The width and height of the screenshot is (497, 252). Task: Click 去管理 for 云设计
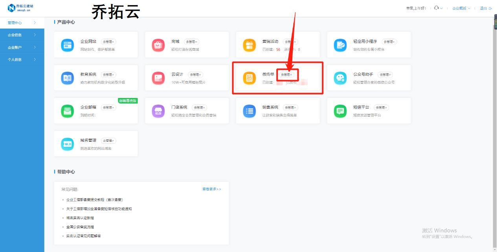coord(195,74)
